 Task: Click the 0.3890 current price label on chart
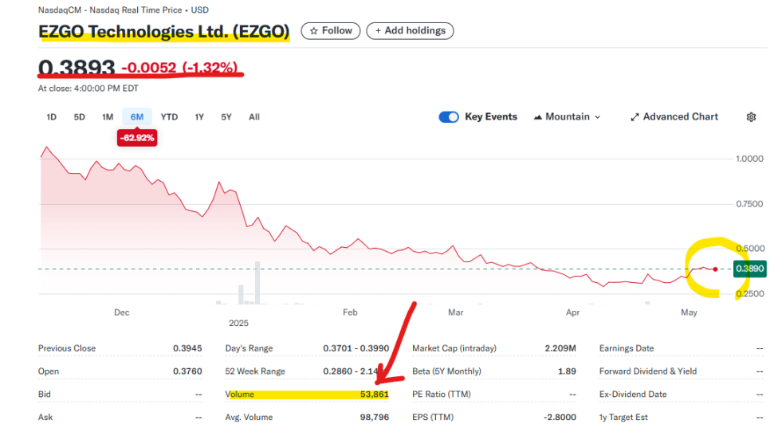click(x=749, y=269)
